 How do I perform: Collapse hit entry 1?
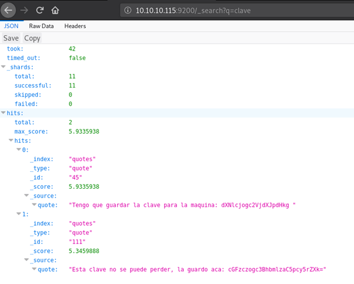coord(19,213)
